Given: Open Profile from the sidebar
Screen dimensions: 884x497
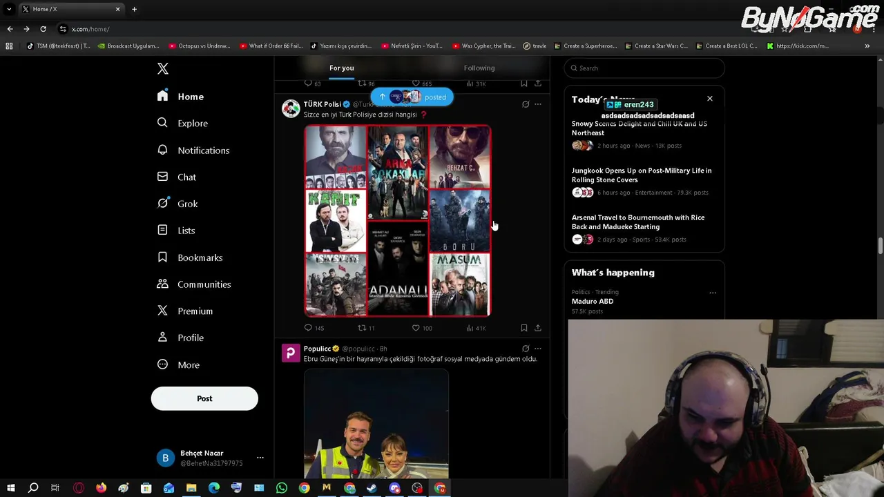Looking at the screenshot, I should (181, 338).
